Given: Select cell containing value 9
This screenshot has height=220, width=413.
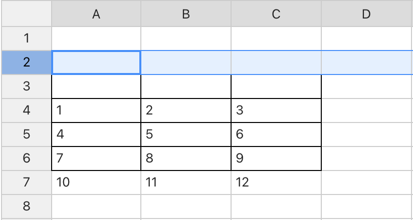Looking at the screenshot, I should (276, 158).
